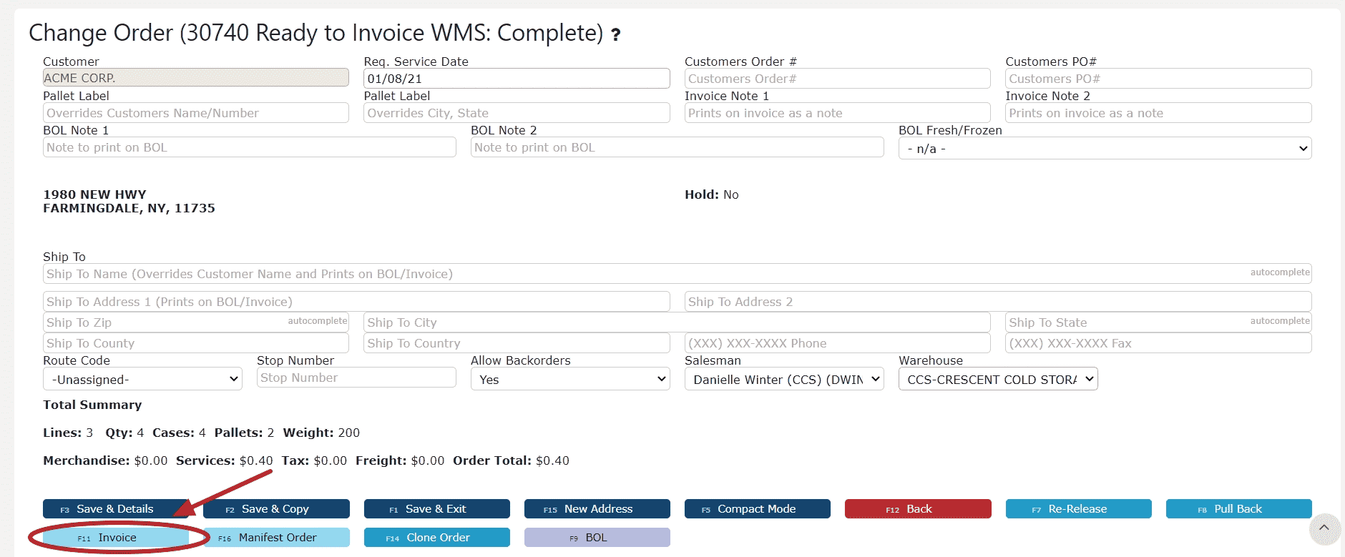The width and height of the screenshot is (1345, 557).
Task: Add a New Address
Action: [597, 509]
